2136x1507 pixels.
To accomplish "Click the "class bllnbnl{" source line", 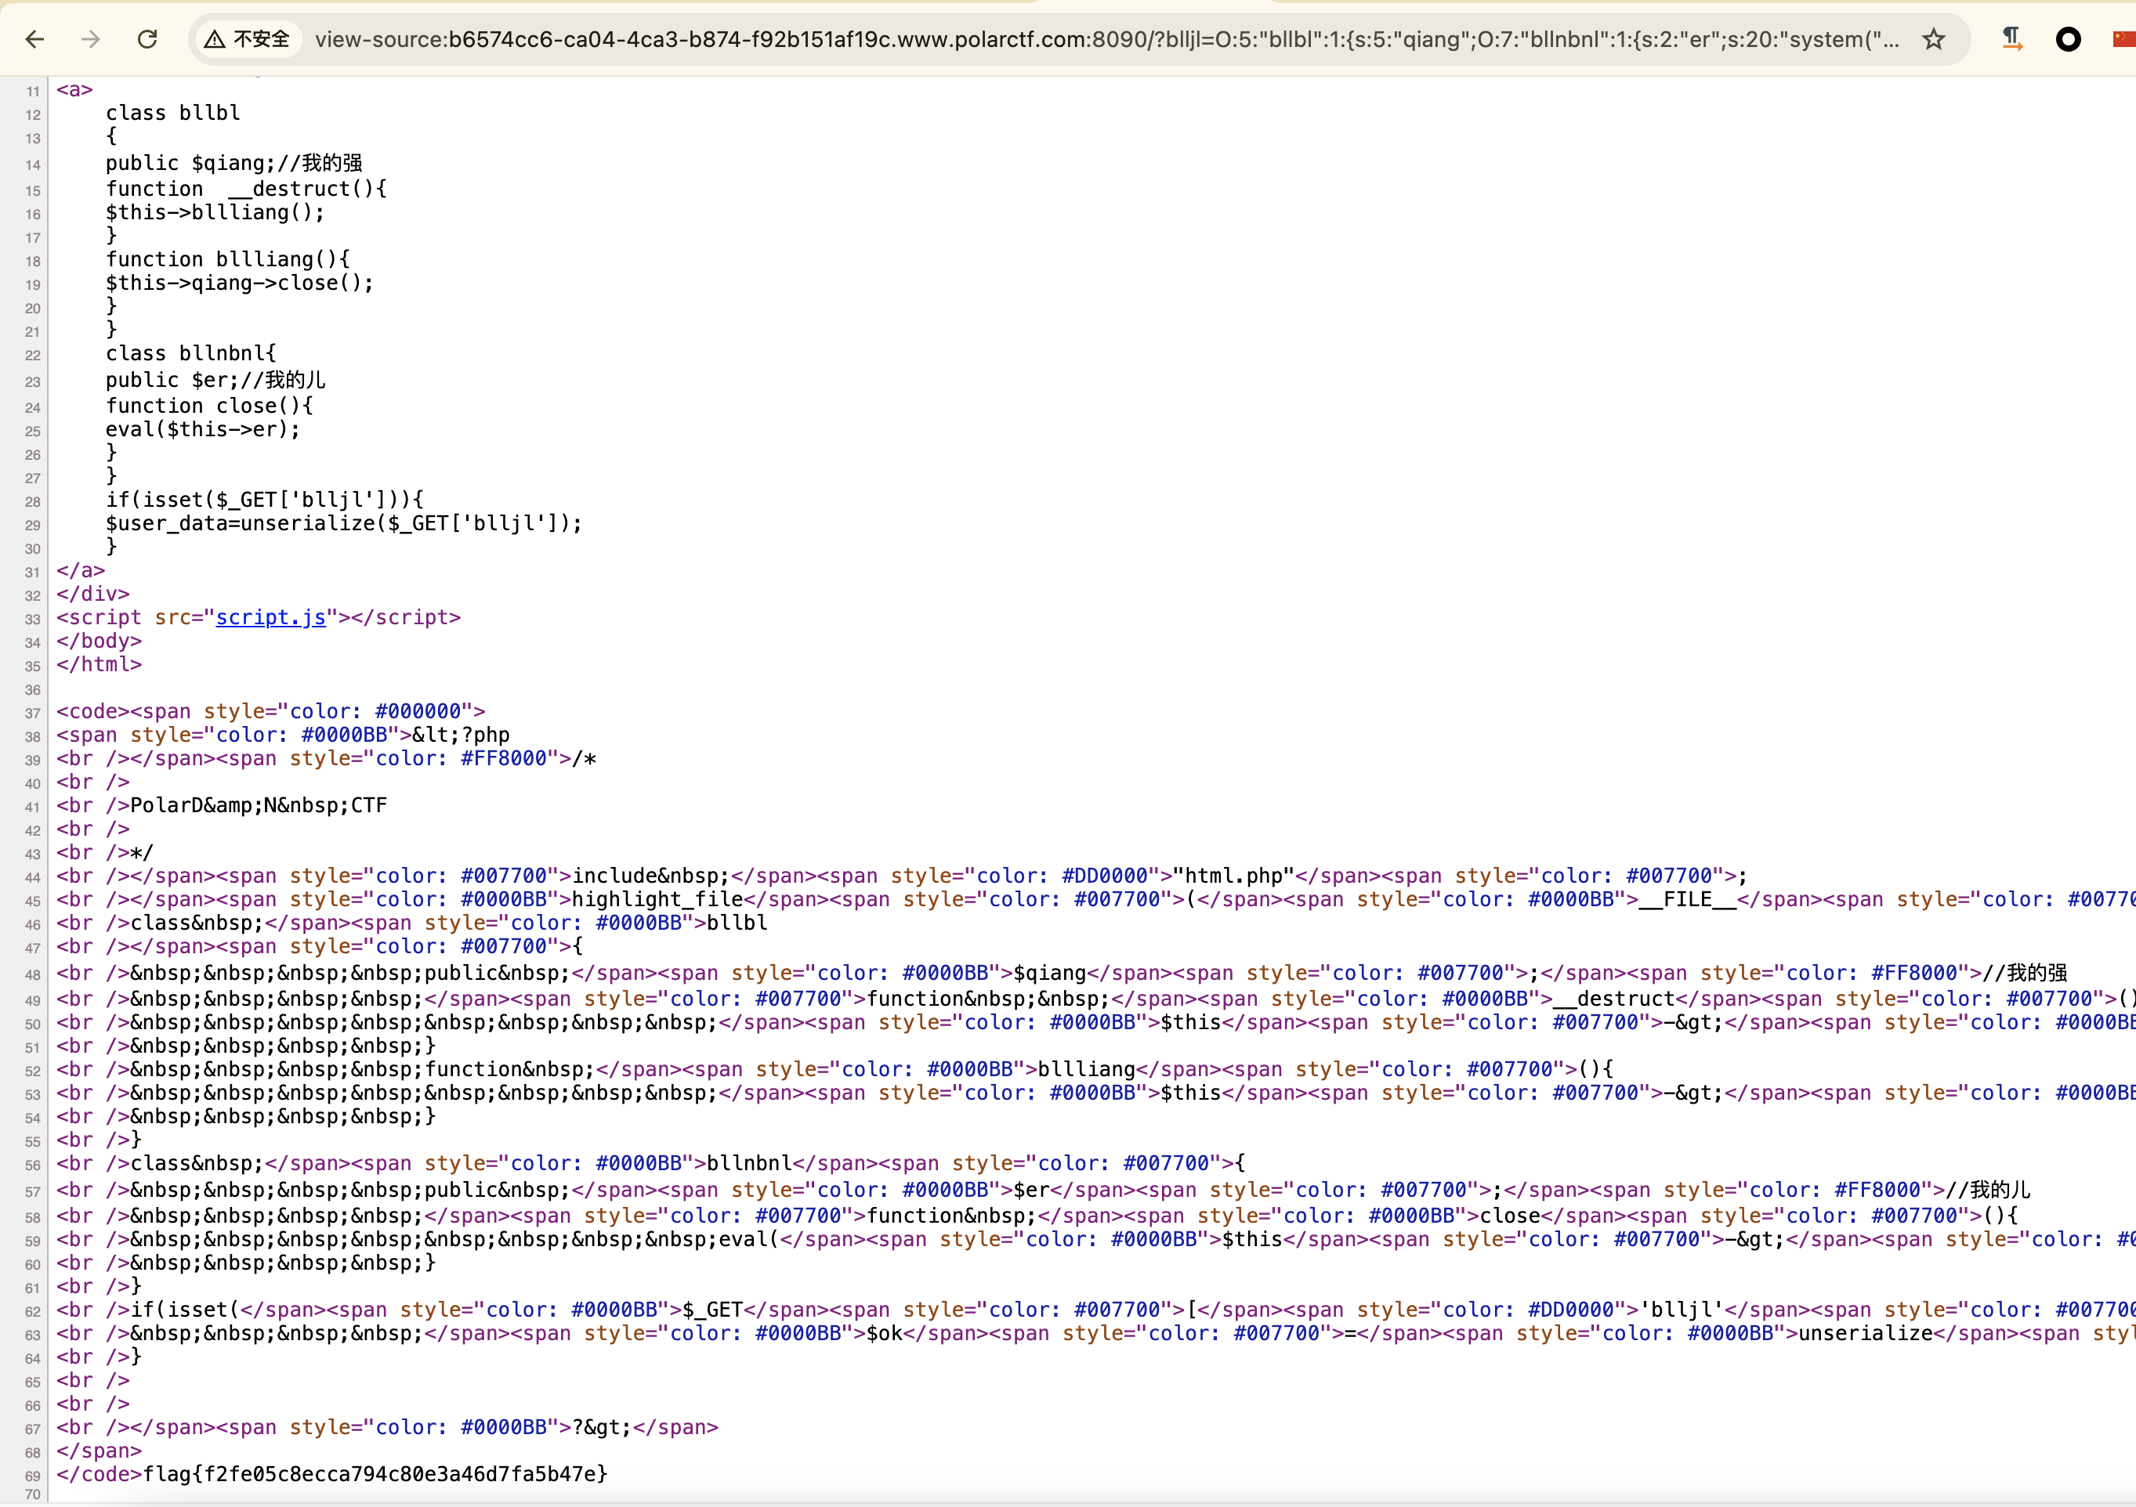I will click(190, 353).
